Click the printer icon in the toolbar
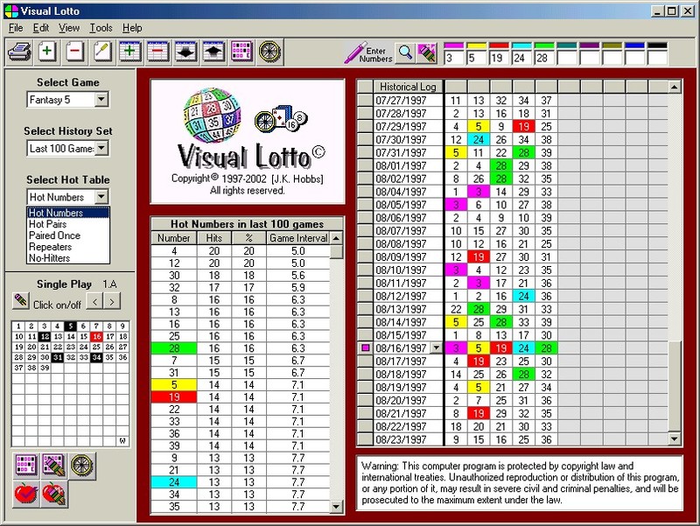Image resolution: width=700 pixels, height=526 pixels. point(19,52)
